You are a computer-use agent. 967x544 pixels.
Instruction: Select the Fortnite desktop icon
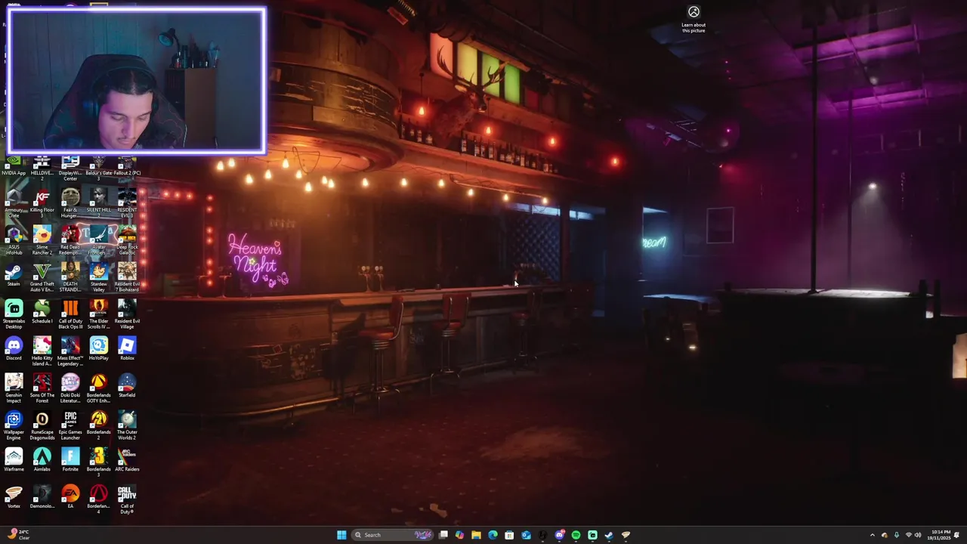[70, 460]
